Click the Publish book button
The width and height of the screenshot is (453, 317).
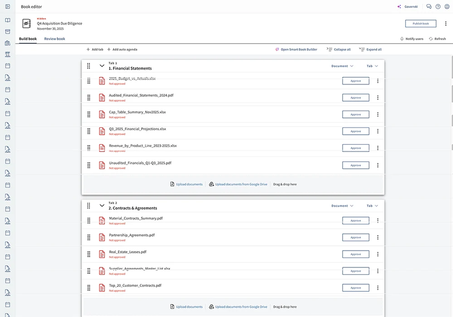click(x=421, y=23)
